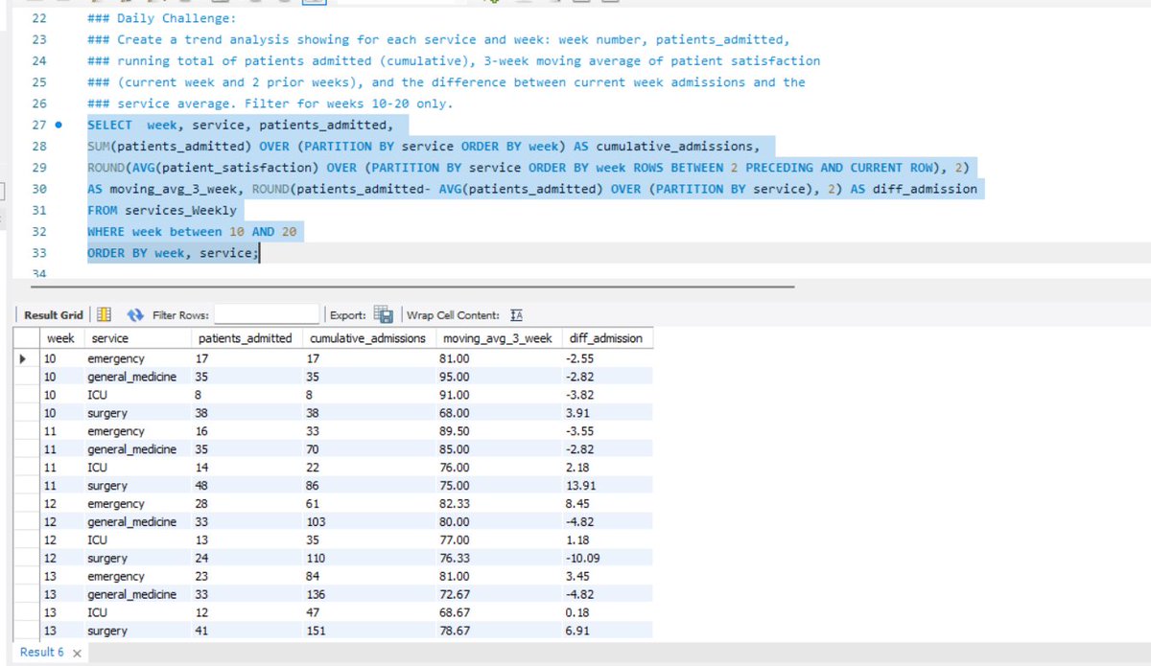Screen dimensions: 1151x666
Task: Select the cumulative_admissions cell '110'
Action: tap(367, 559)
